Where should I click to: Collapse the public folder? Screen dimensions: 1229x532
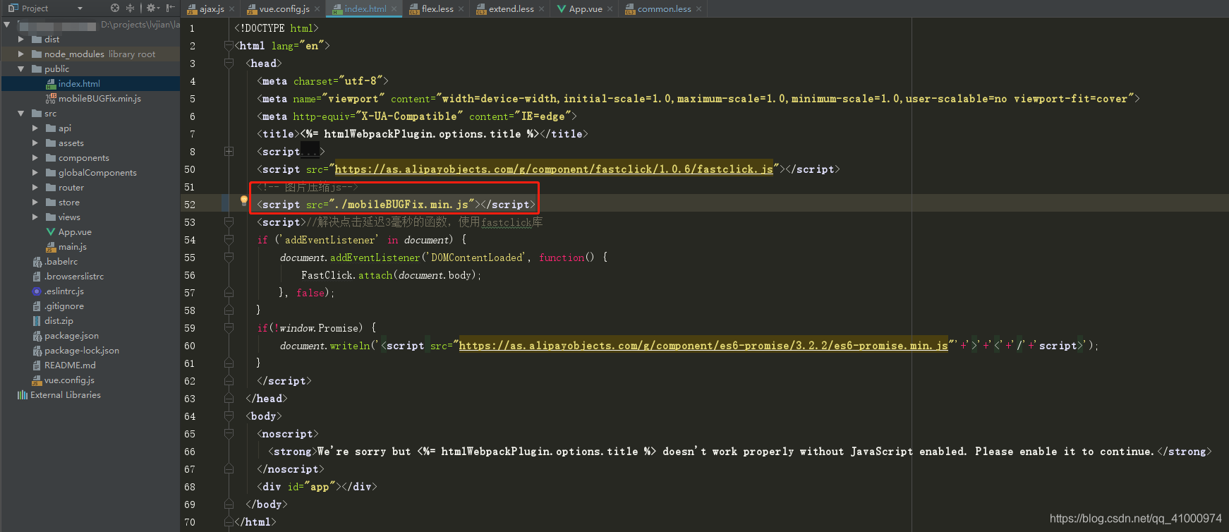pyautogui.click(x=21, y=69)
